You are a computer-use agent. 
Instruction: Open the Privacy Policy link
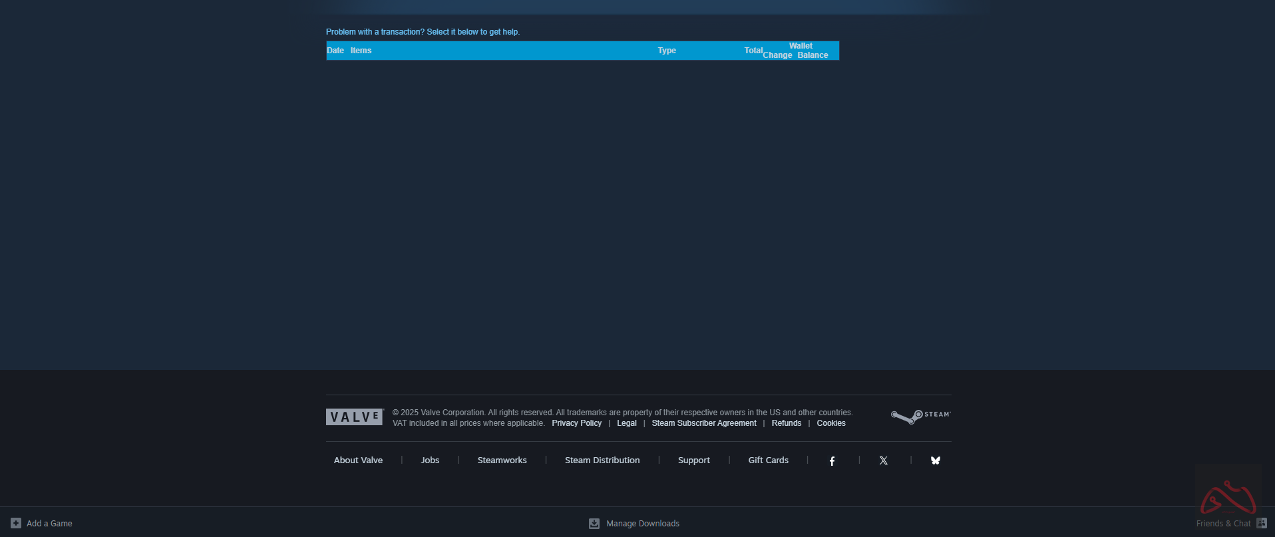[x=576, y=423]
